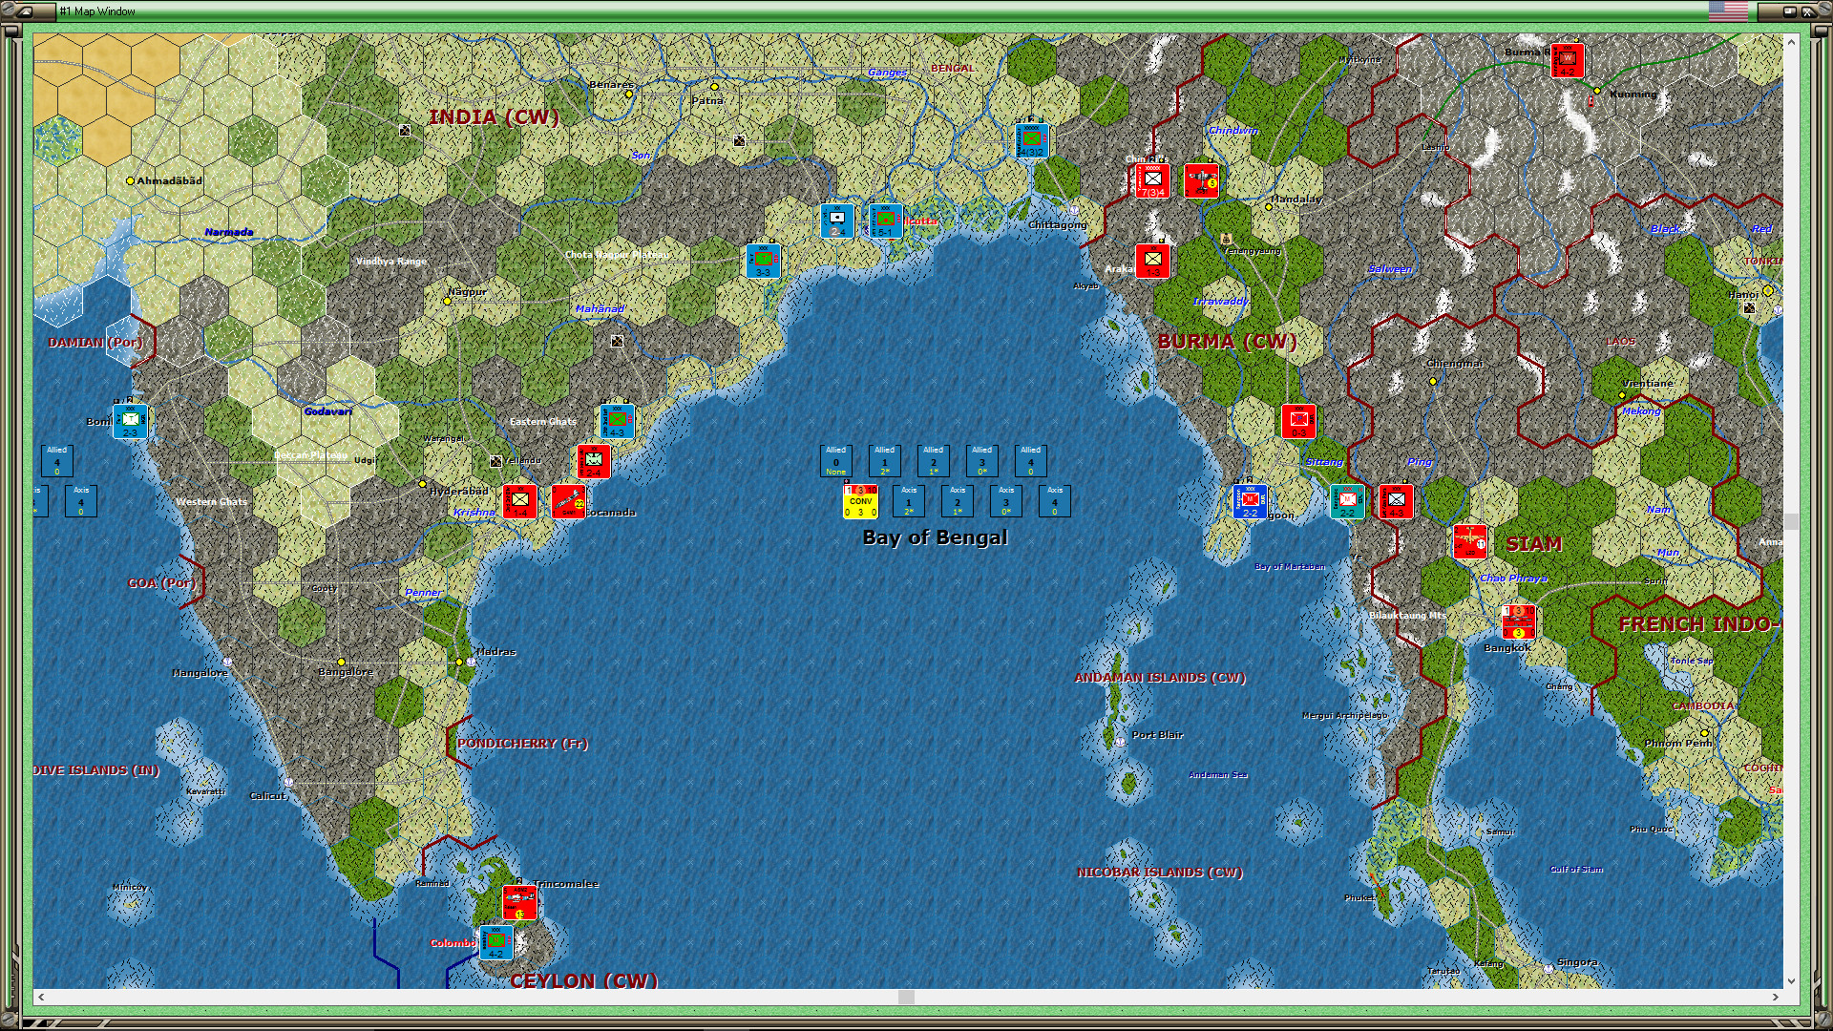Click the Bay of Bengal Allied 1 sea box
This screenshot has height=1031, width=1833.
[x=885, y=461]
